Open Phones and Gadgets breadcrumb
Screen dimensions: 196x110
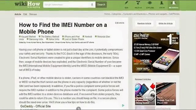[158, 14]
